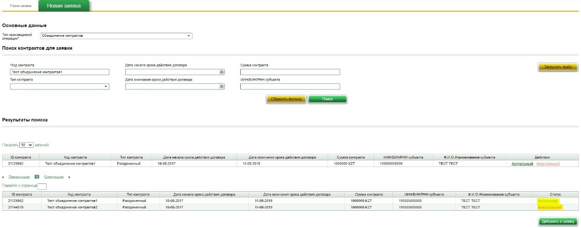Select the Новая заявка tab
Screen dimensions: 581x228
(x=64, y=6)
